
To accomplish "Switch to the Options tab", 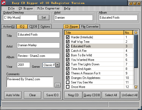I will point(45,27).
